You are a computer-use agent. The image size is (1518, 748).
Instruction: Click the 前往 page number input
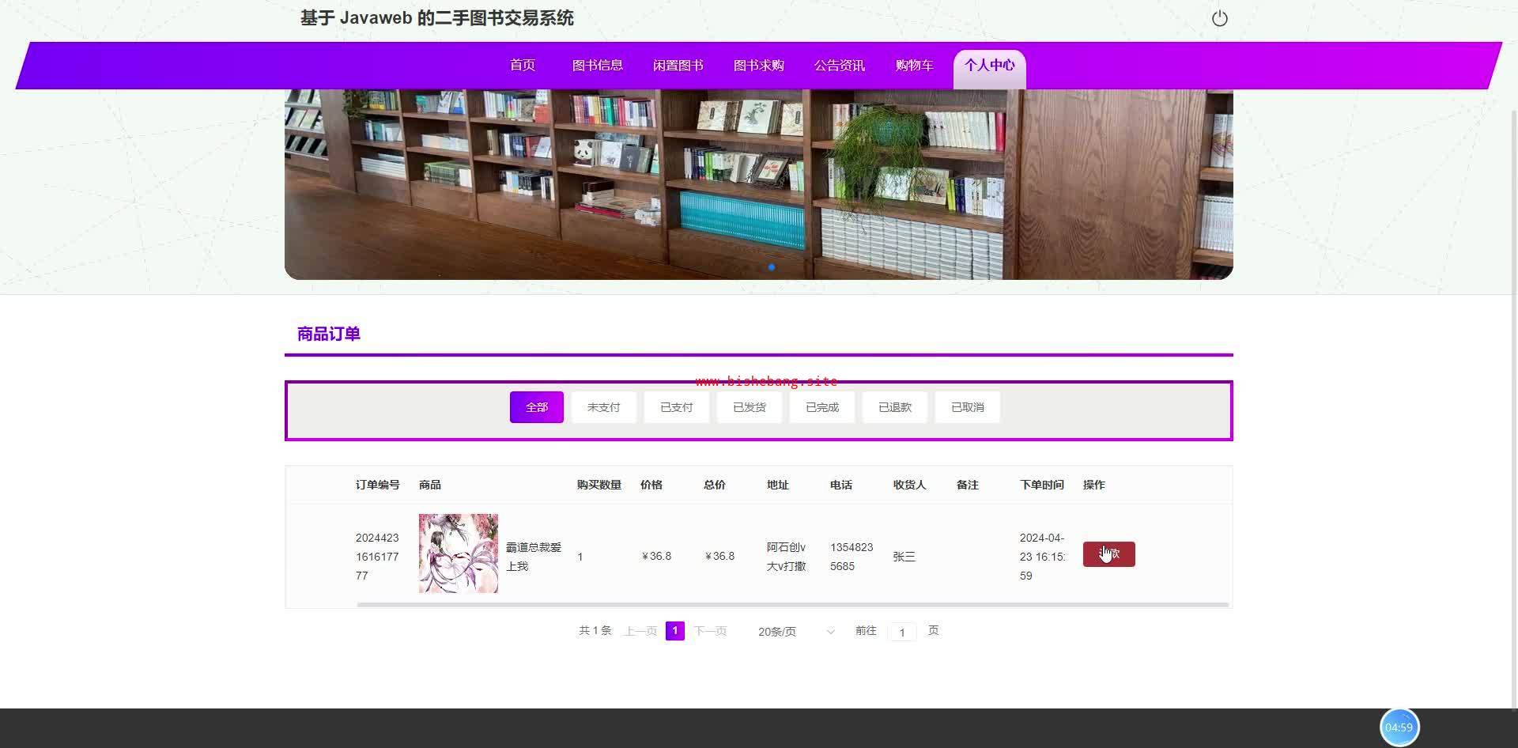coord(902,632)
